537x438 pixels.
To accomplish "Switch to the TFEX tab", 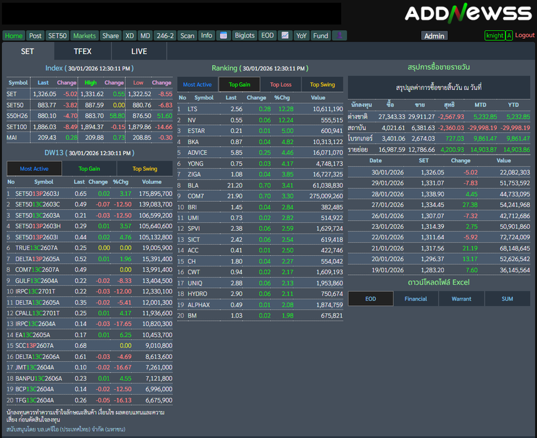I will point(82,51).
